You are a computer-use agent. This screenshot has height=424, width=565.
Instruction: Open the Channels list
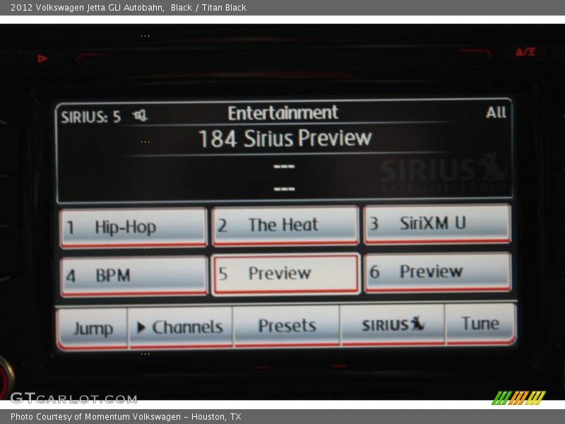pyautogui.click(x=181, y=327)
